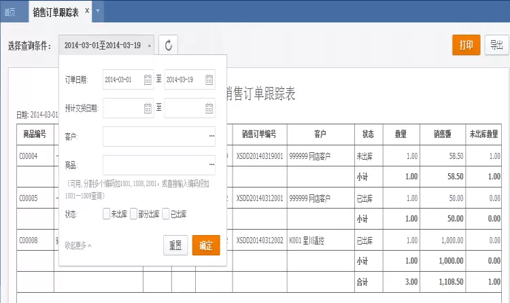Click the 打印 button
Image resolution: width=510 pixels, height=303 pixels.
[x=466, y=45]
